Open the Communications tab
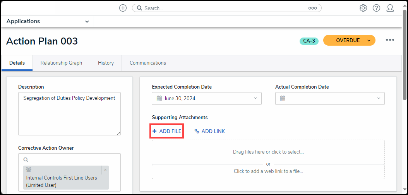Image resolution: width=408 pixels, height=195 pixels. (147, 63)
